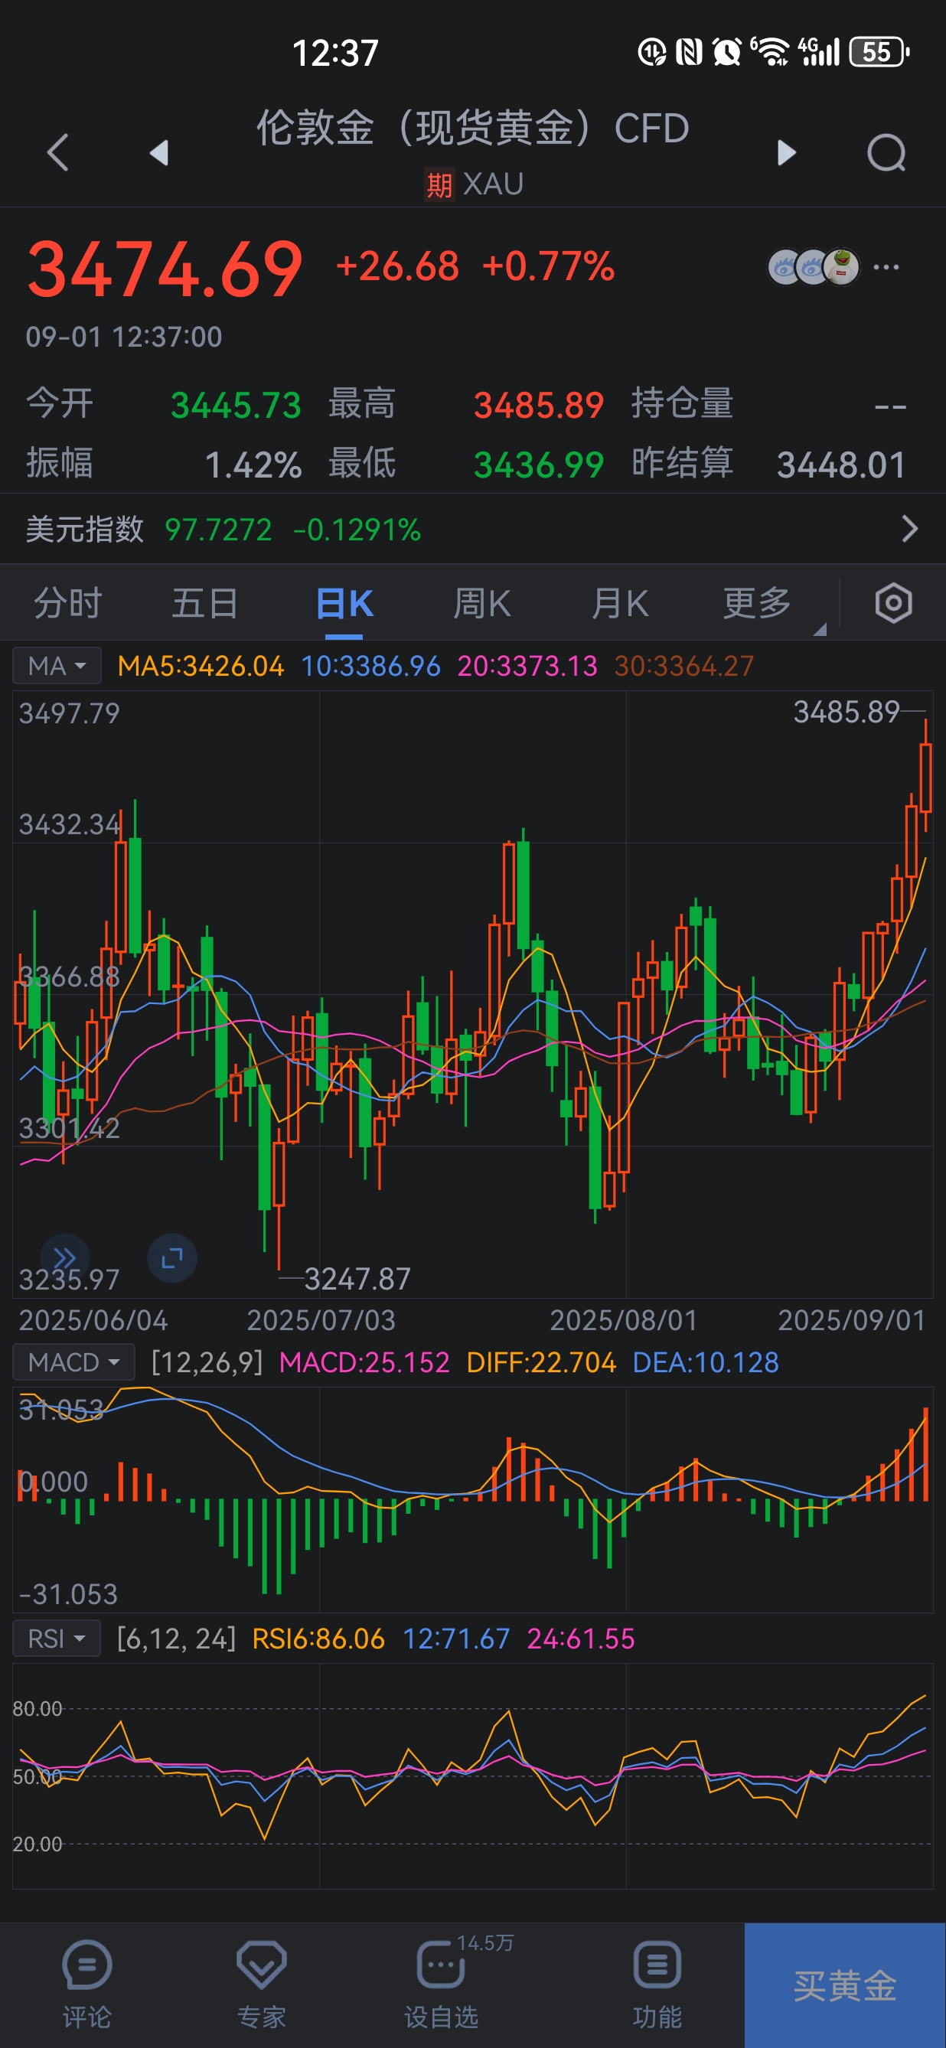
Task: Open search with magnifier icon
Action: [886, 152]
